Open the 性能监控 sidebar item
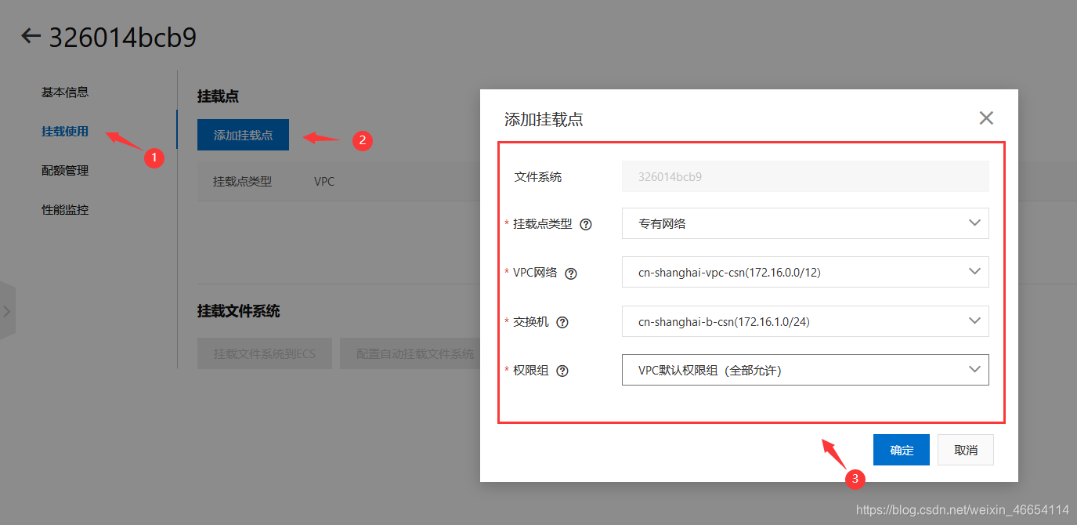 [x=65, y=210]
